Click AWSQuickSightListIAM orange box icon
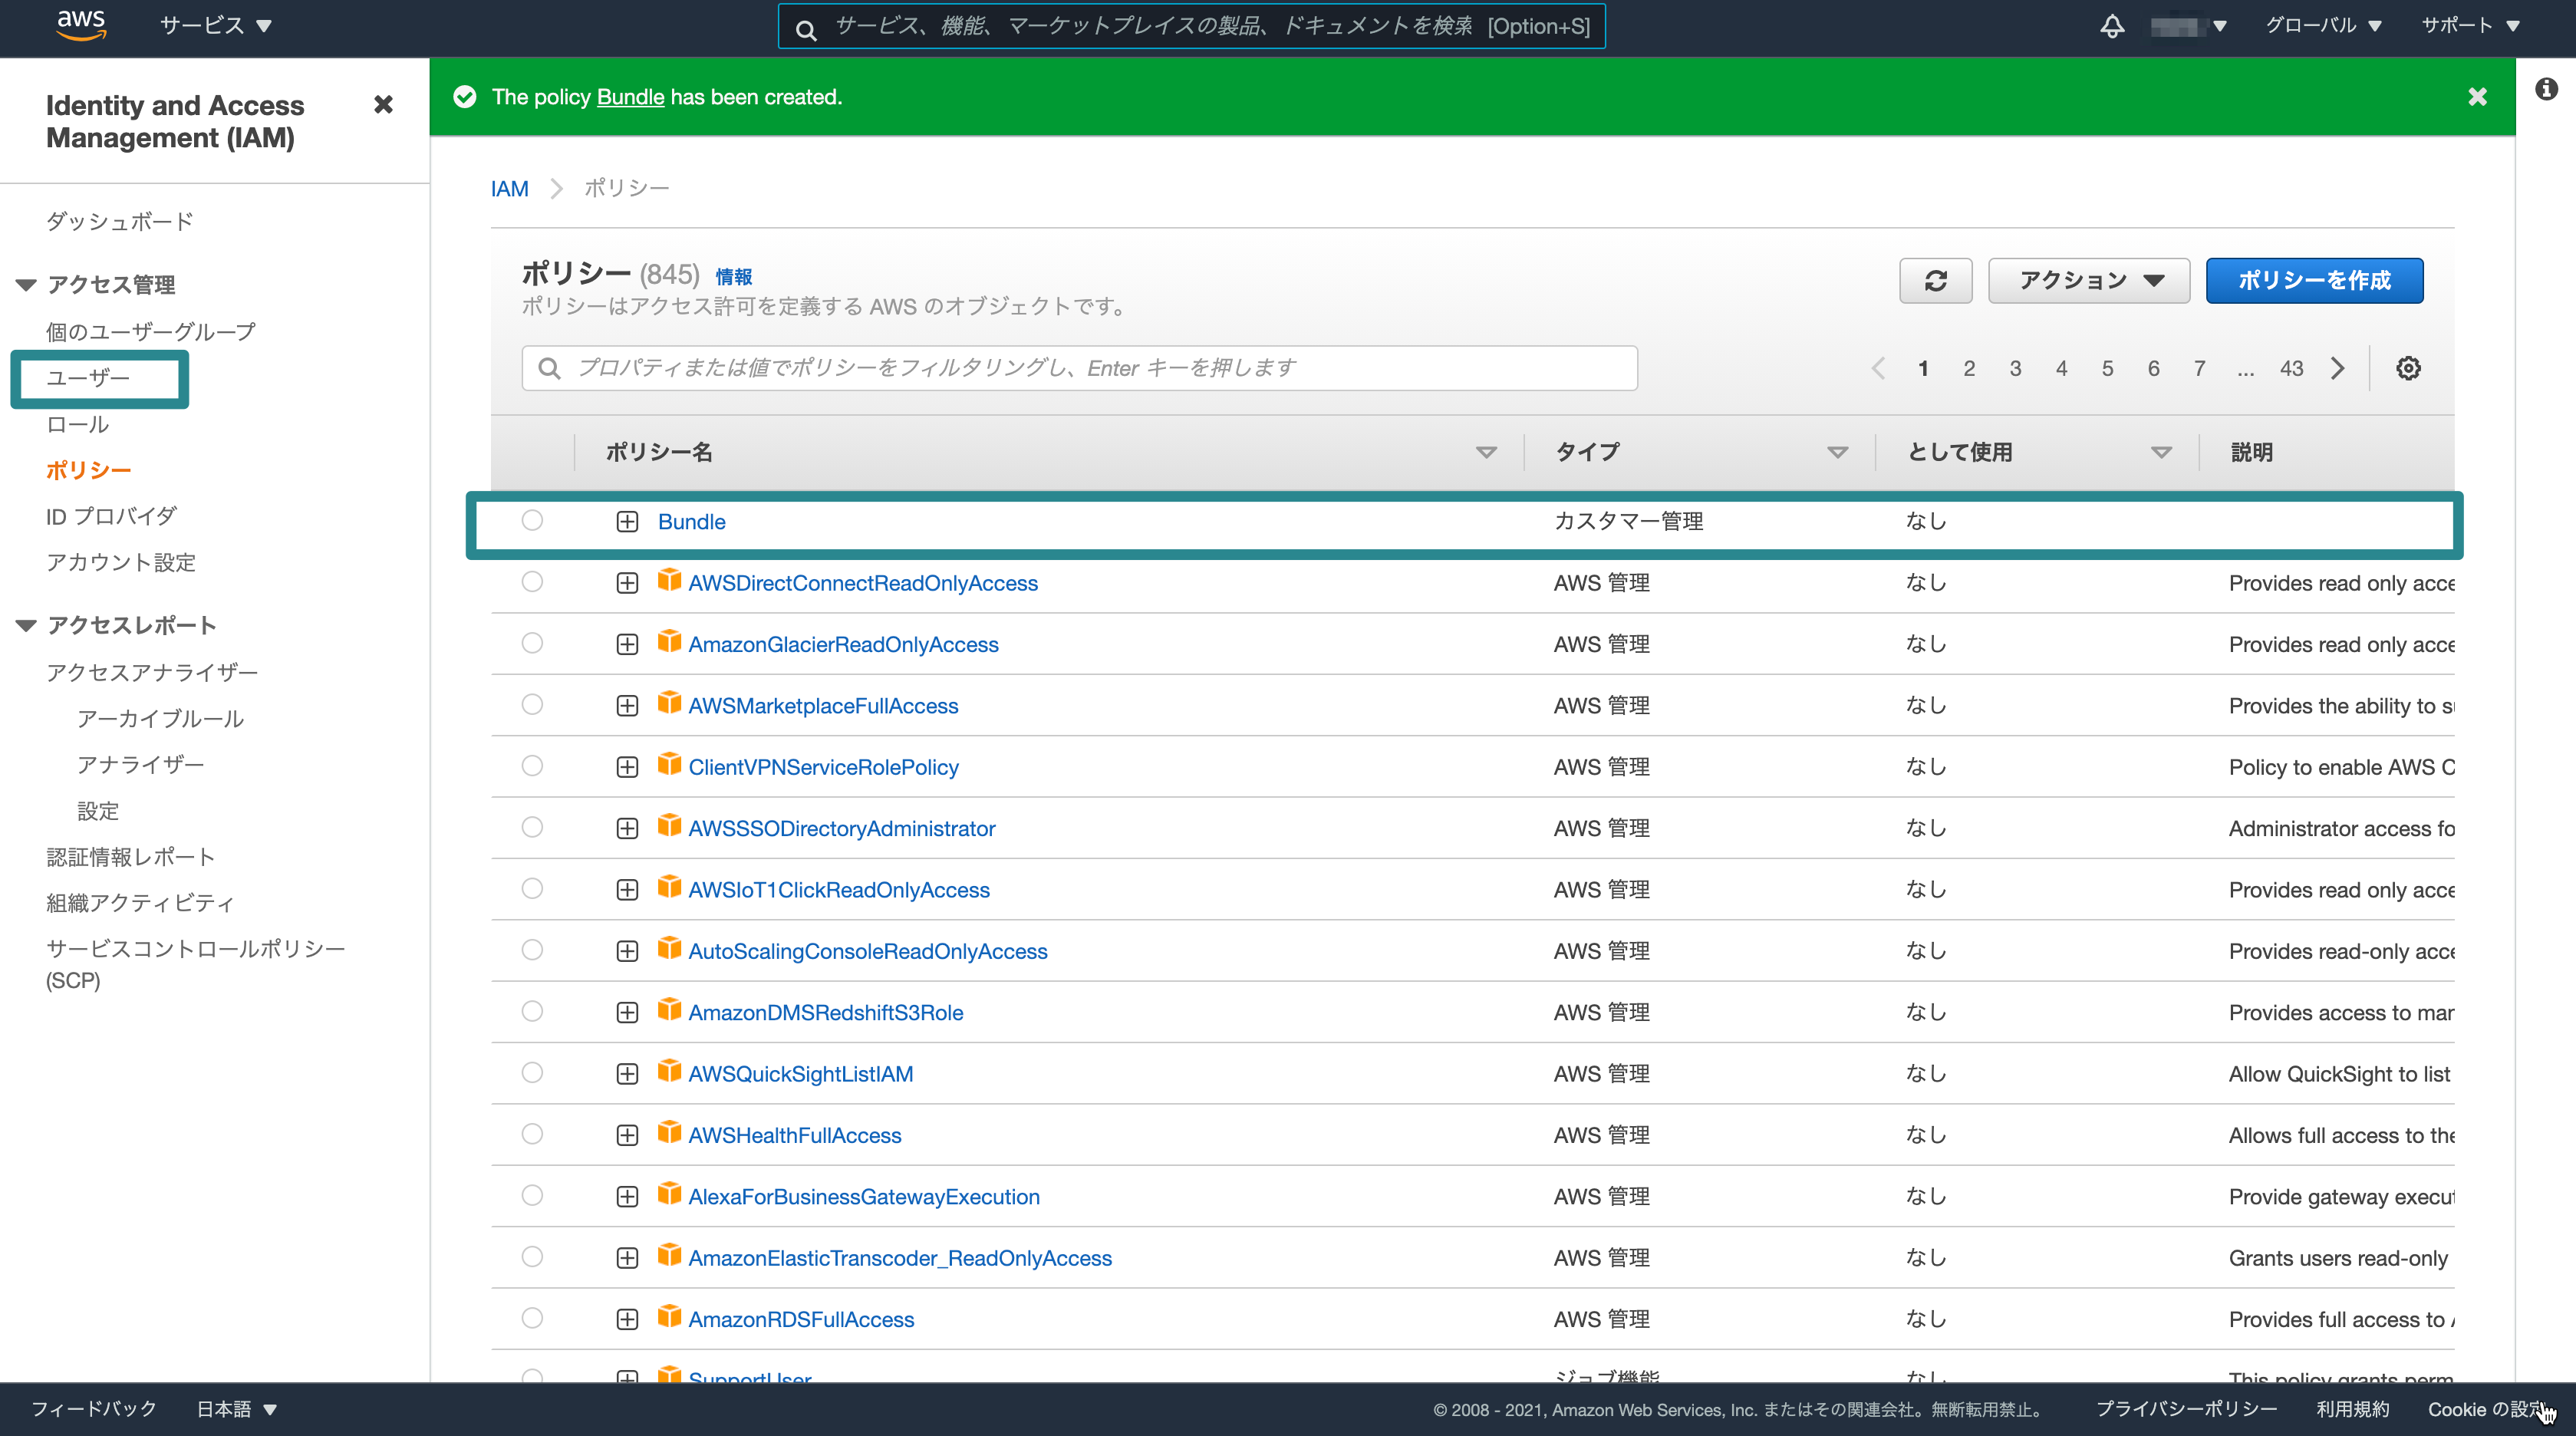This screenshot has width=2576, height=1436. (x=669, y=1071)
